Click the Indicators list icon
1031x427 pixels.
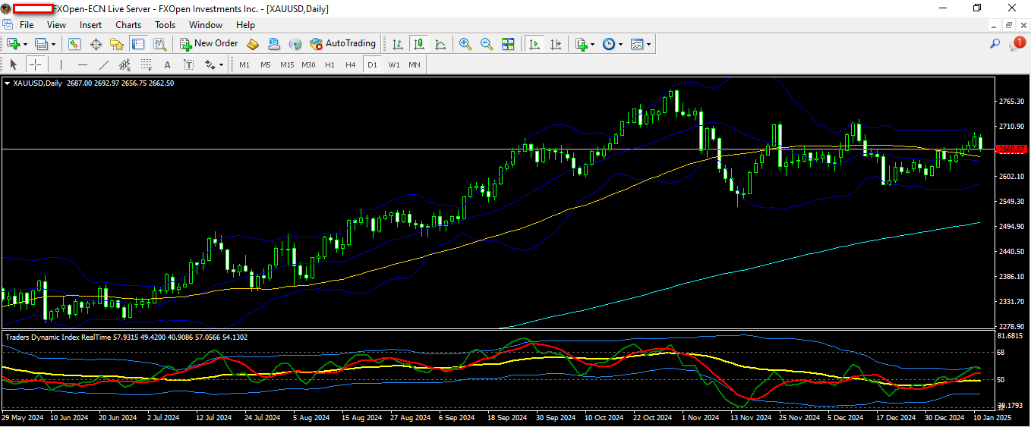click(x=582, y=44)
